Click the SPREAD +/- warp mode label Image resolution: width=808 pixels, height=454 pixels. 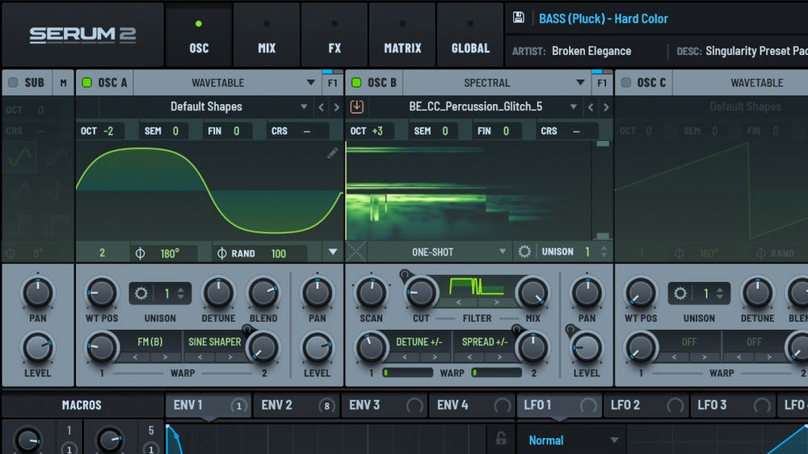pyautogui.click(x=484, y=342)
